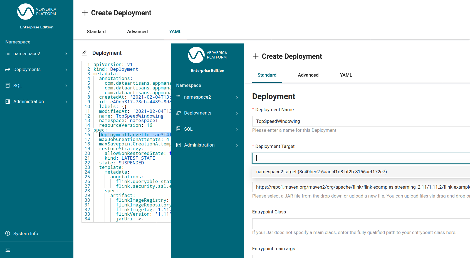Expand Administration chevron in left sidebar

[x=66, y=102]
